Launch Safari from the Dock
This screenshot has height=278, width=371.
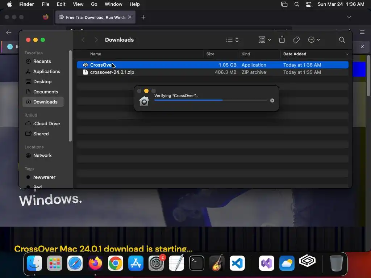pyautogui.click(x=75, y=263)
